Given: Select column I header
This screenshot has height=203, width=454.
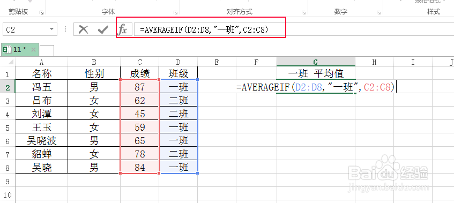Looking at the screenshot, I should [413, 62].
